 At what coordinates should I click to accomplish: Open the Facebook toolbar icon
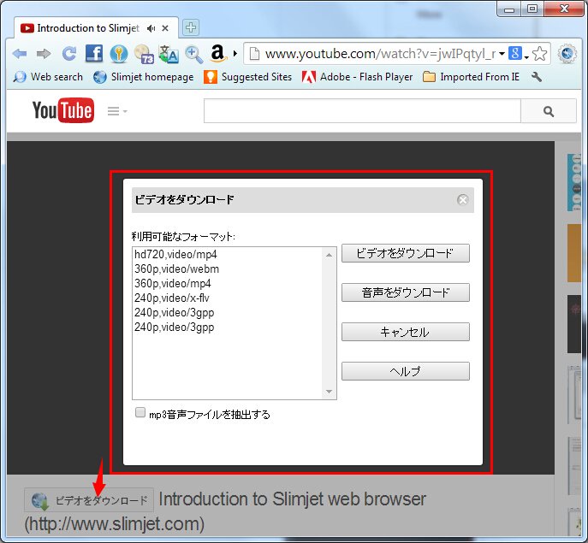pyautogui.click(x=94, y=54)
